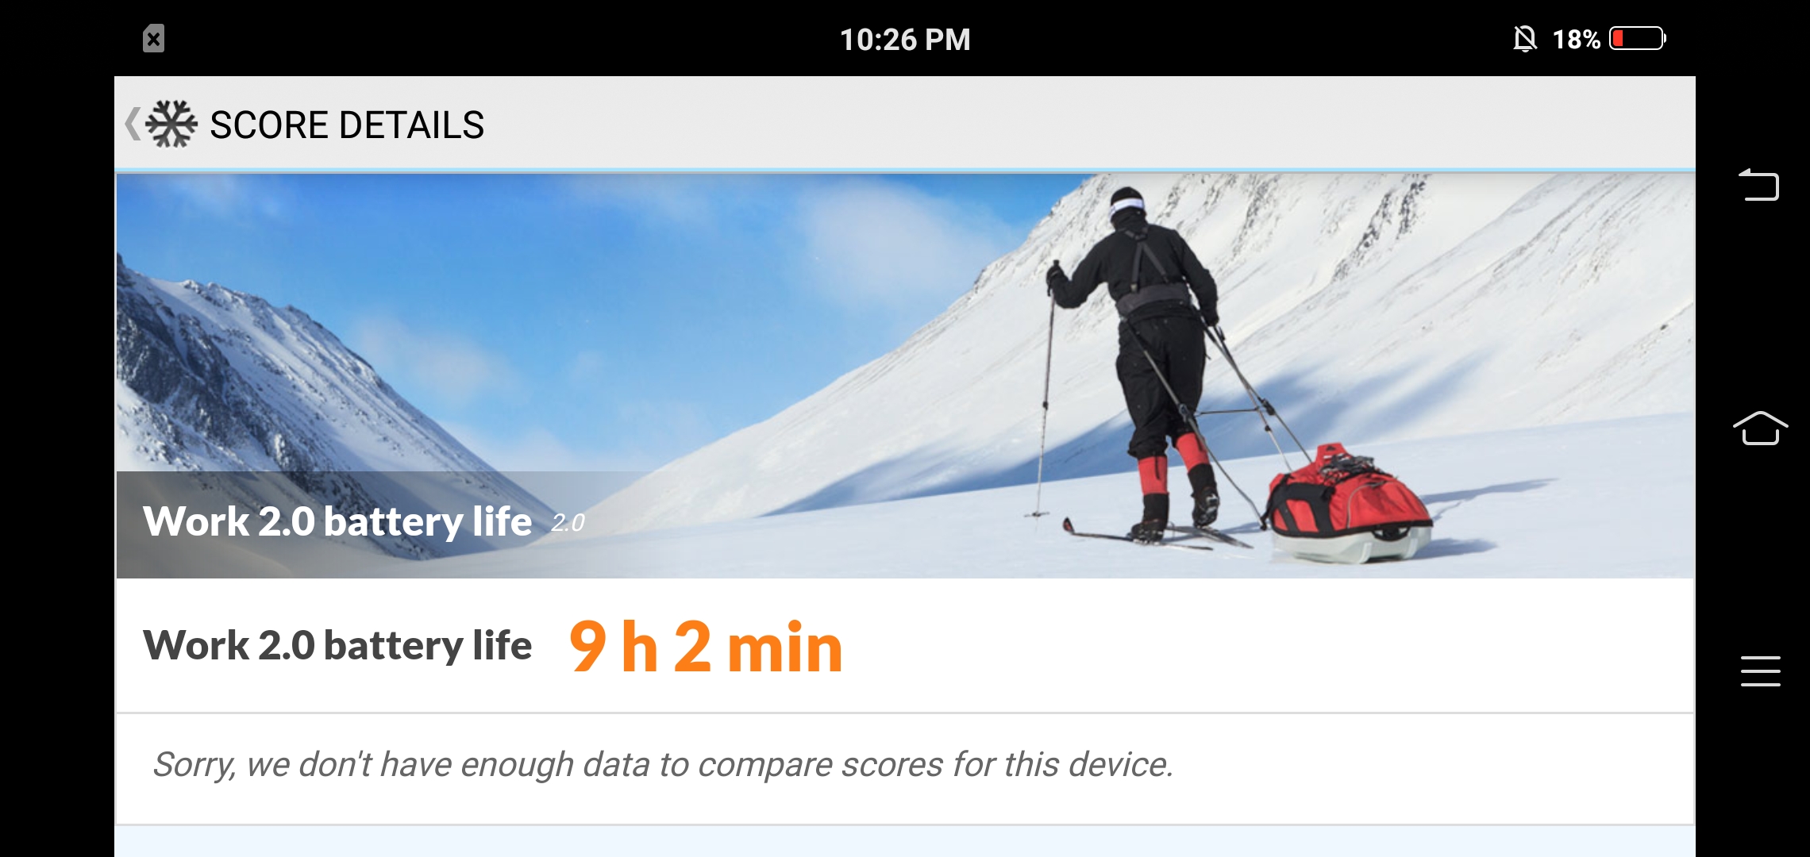This screenshot has height=857, width=1810.
Task: Tap the 18% battery percentage text
Action: coord(1576,39)
